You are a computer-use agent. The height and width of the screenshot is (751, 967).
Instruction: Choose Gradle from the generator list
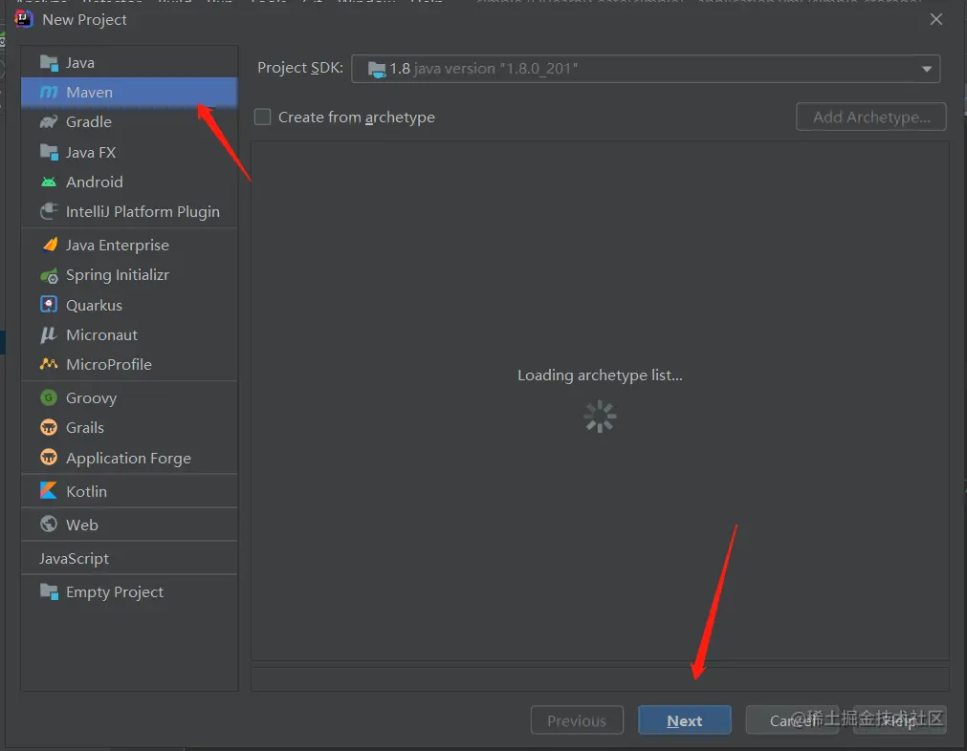tap(129, 122)
